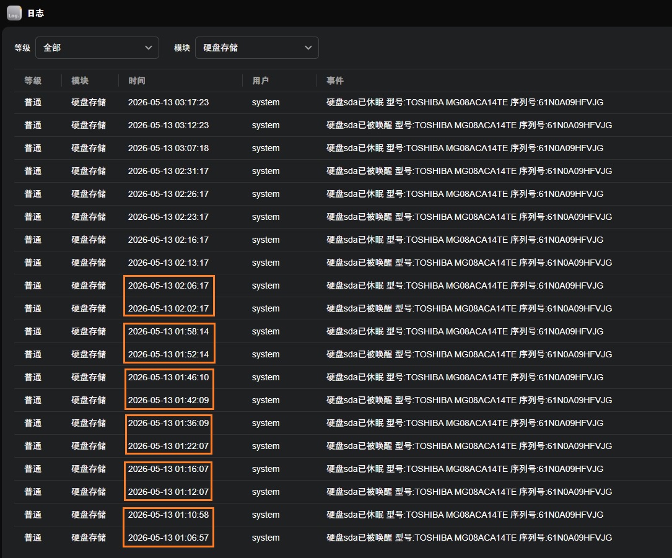Select the timestamp 2026-05-13 02:06:17
Viewport: 672px width, 558px height.
click(x=168, y=286)
